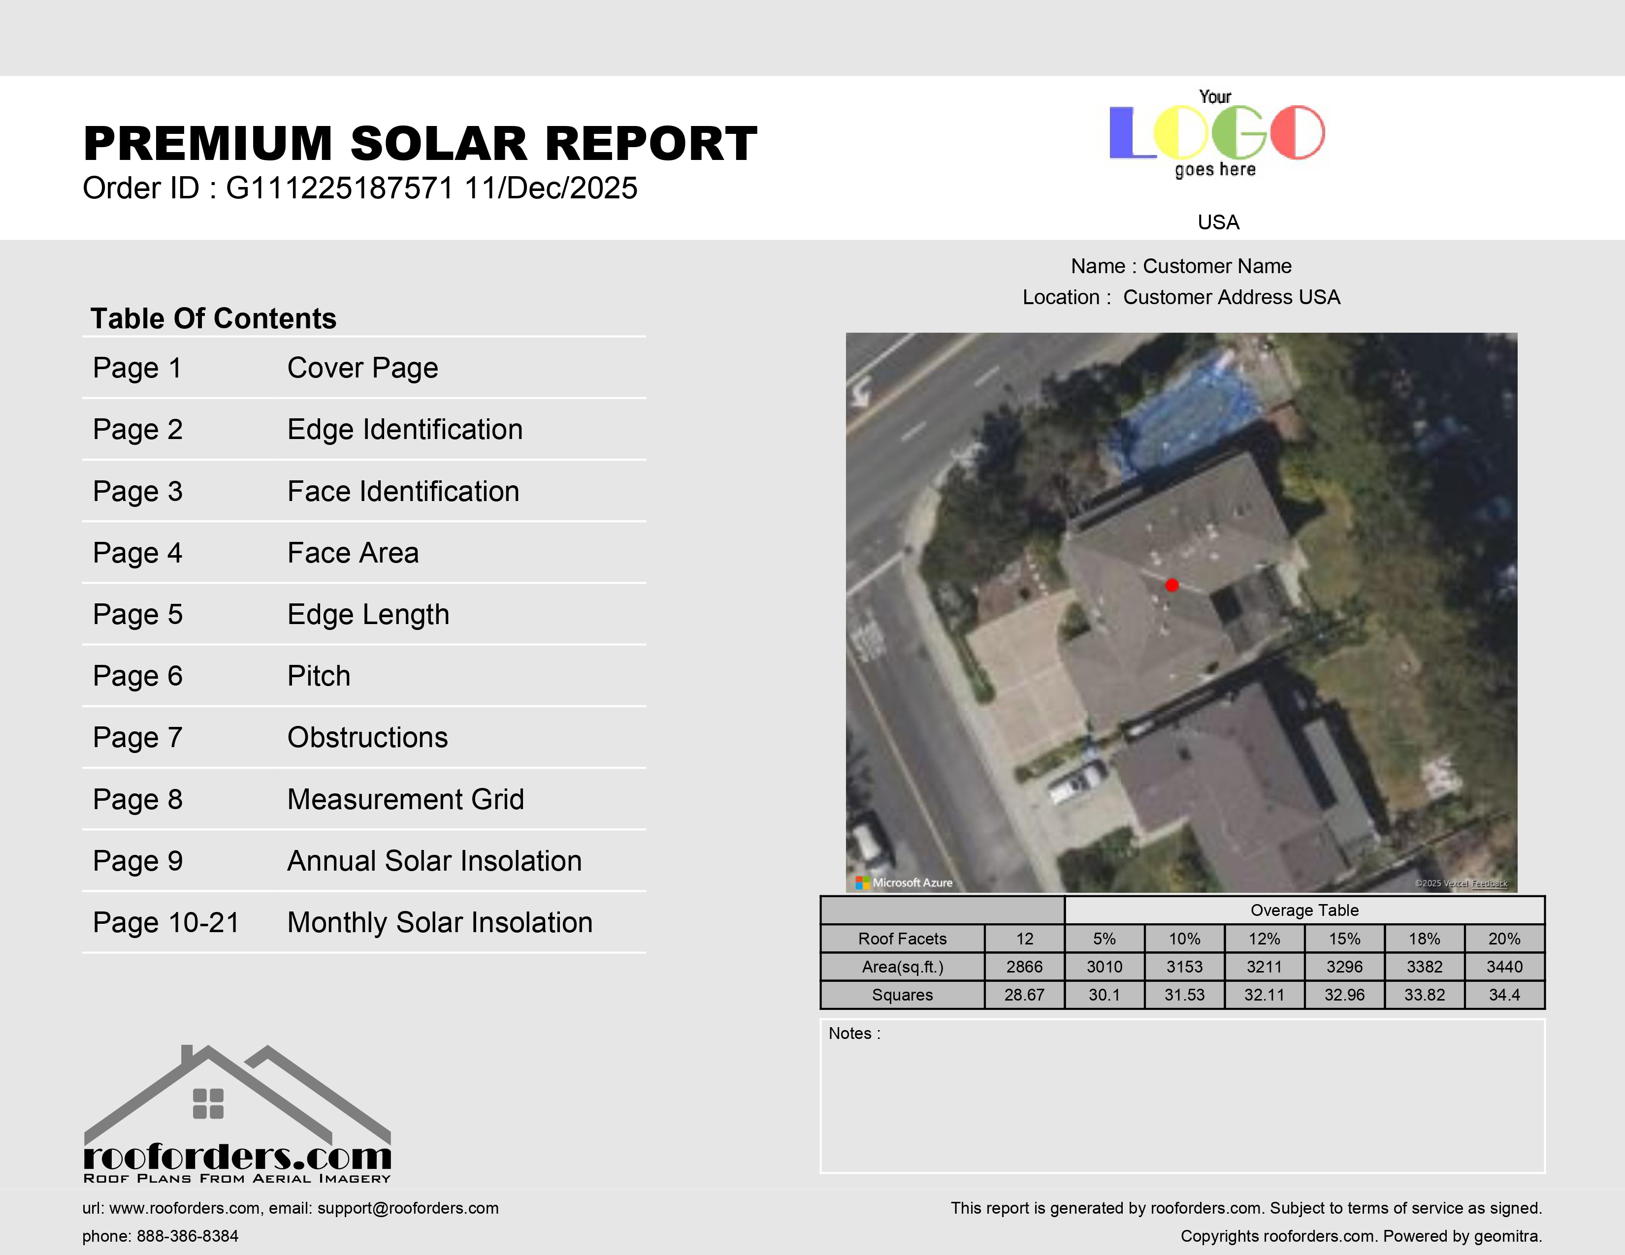
Task: Select the 'Face Identification' contents entry
Action: [x=403, y=492]
